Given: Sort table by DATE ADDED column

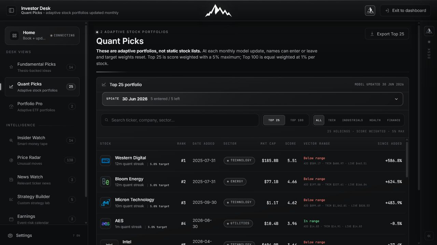Looking at the screenshot, I should tap(203, 144).
